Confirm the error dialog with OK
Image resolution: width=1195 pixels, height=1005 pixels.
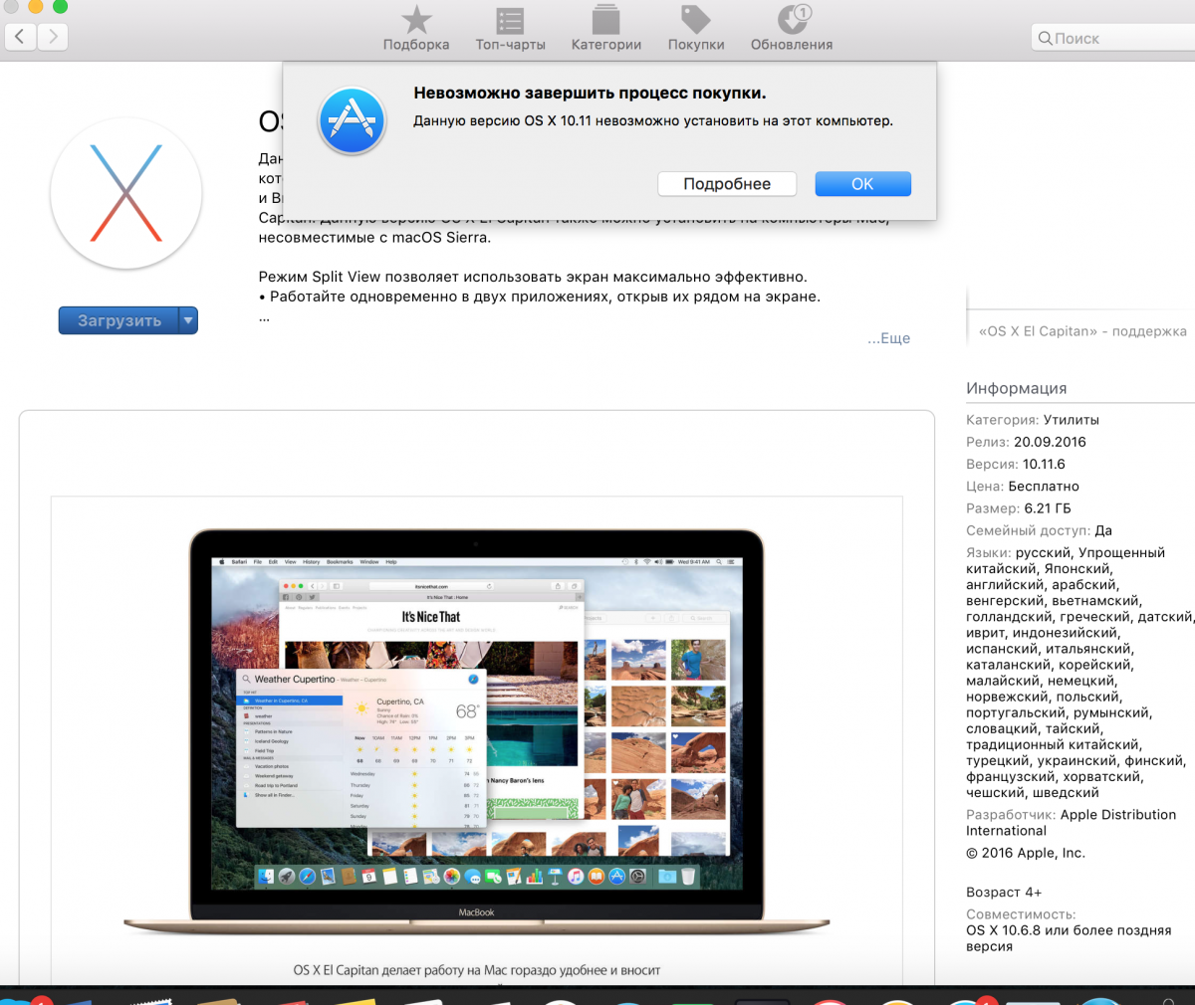coord(862,184)
